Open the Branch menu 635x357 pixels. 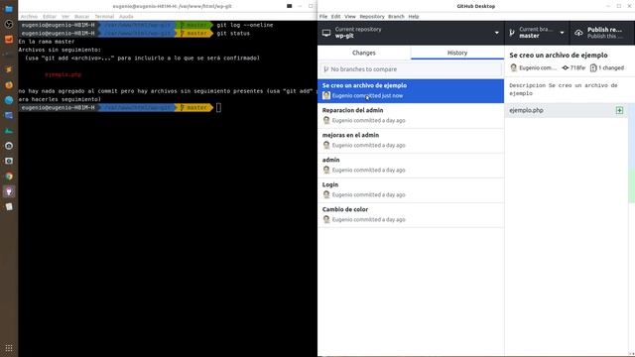396,17
